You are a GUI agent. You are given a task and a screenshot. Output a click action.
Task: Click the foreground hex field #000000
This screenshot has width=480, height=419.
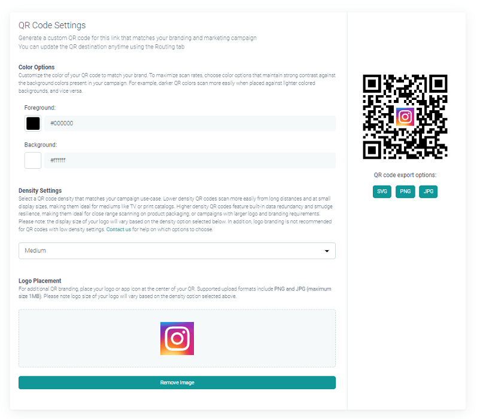click(190, 123)
